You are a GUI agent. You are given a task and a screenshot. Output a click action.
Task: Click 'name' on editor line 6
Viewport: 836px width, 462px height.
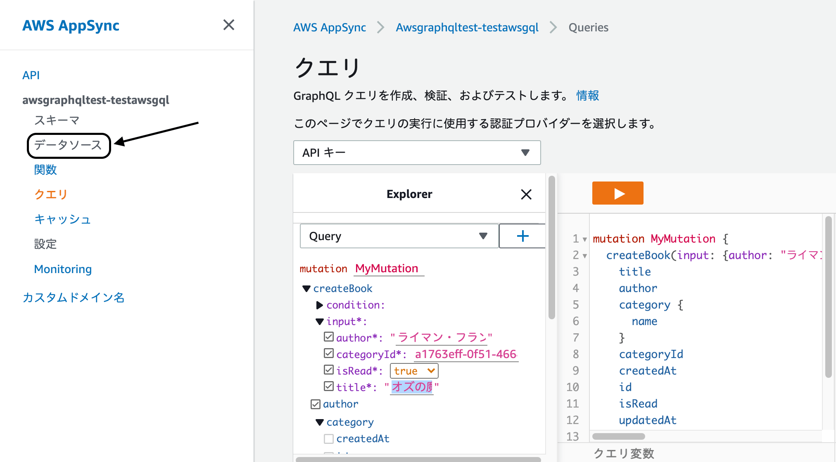point(644,321)
